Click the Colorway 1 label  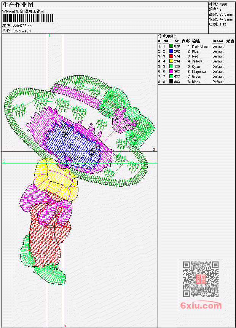[22, 31]
